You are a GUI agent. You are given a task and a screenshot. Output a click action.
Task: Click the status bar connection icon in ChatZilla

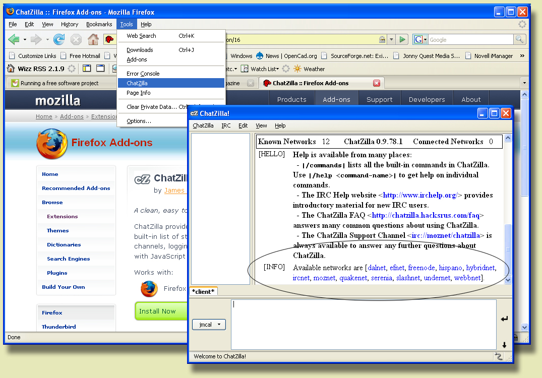498,356
